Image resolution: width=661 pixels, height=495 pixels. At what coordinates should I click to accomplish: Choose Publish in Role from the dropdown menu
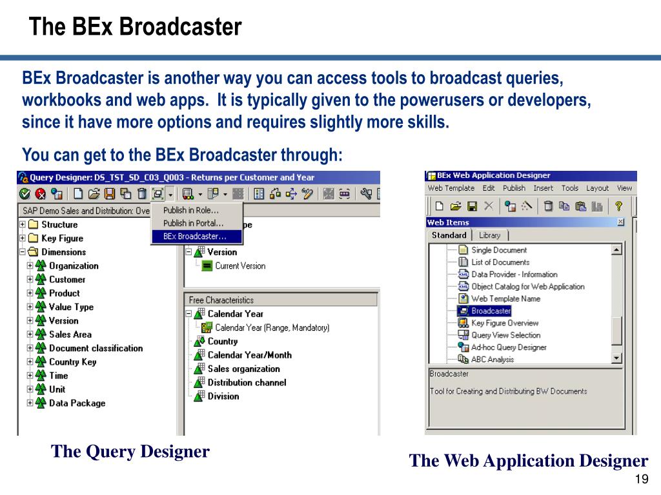(x=197, y=210)
